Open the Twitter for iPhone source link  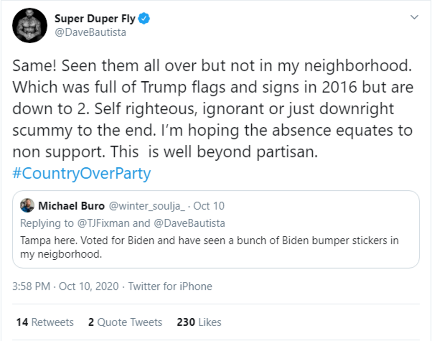tap(170, 286)
